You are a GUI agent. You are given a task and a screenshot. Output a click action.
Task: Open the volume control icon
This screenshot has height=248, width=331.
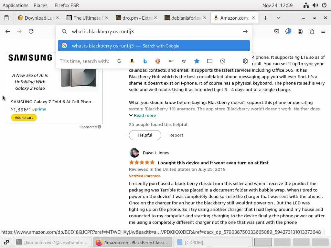[315, 5]
